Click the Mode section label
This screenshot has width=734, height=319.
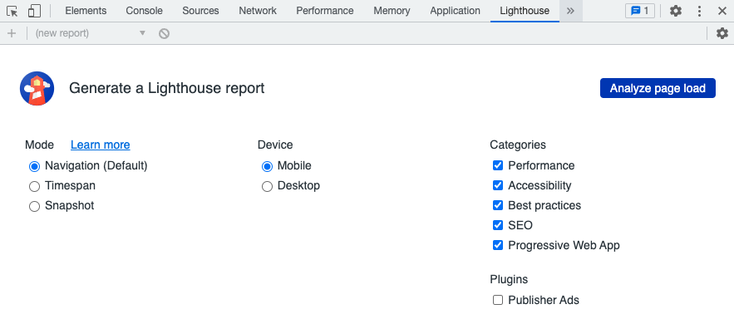(39, 145)
